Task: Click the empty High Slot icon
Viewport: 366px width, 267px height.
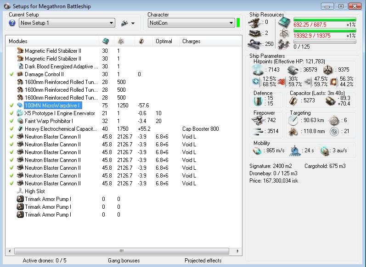Action: click(20, 191)
